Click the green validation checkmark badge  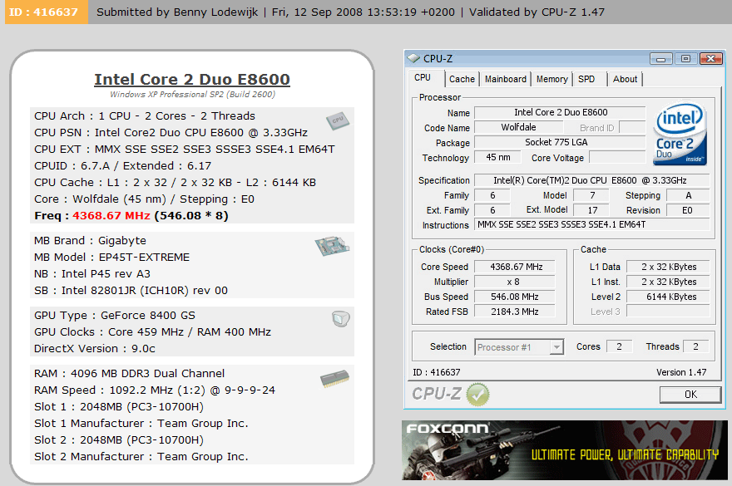click(477, 395)
